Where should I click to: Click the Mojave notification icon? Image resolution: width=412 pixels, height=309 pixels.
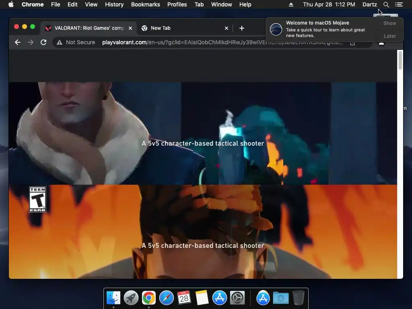point(276,29)
